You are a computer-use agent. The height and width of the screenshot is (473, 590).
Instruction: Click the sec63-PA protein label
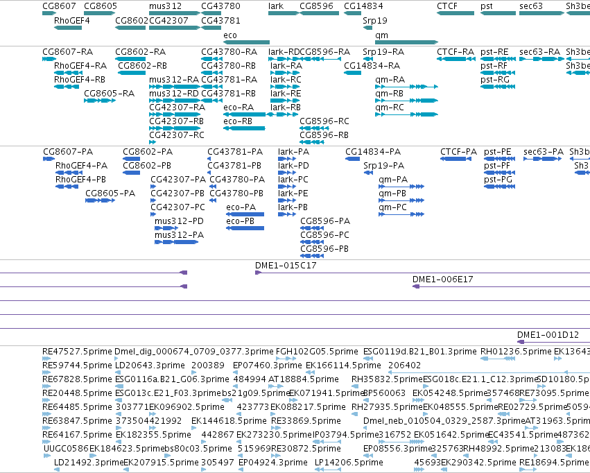point(544,152)
